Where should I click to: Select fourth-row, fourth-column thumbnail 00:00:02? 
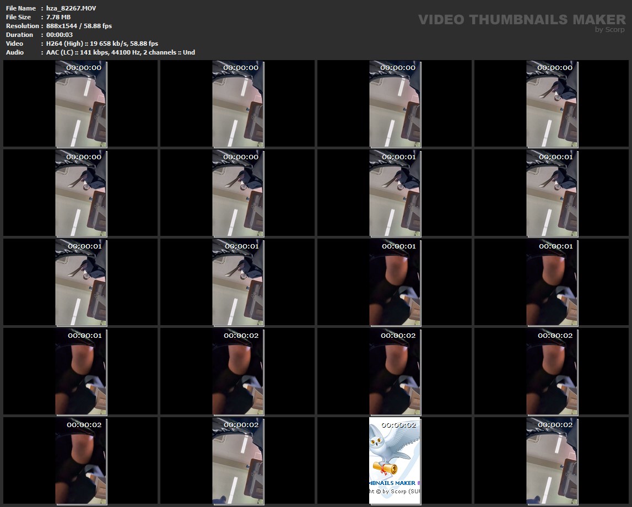coord(552,371)
